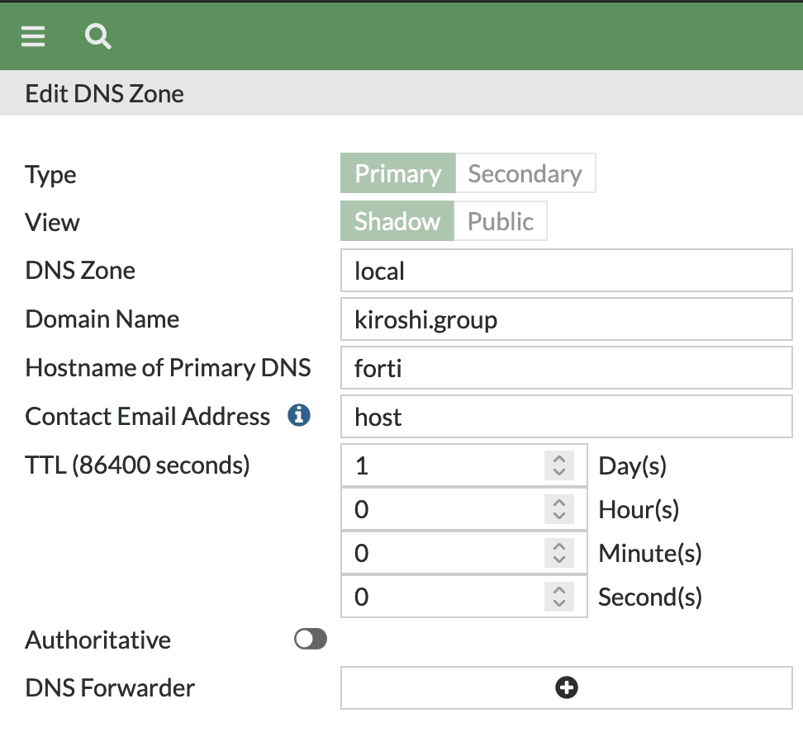This screenshot has width=803, height=746.
Task: Adjust the Hour(s) stepper arrows
Action: (559, 509)
